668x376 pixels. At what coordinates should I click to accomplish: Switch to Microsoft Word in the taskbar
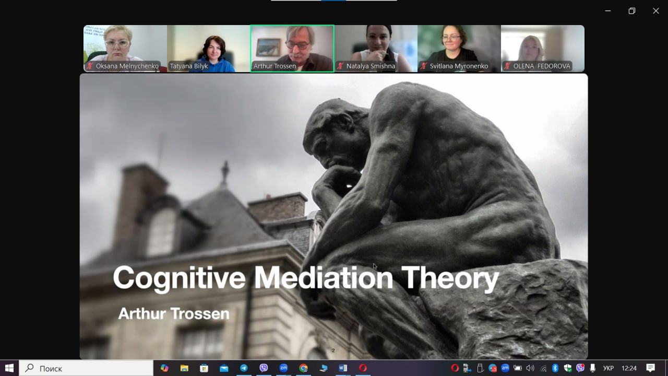343,368
